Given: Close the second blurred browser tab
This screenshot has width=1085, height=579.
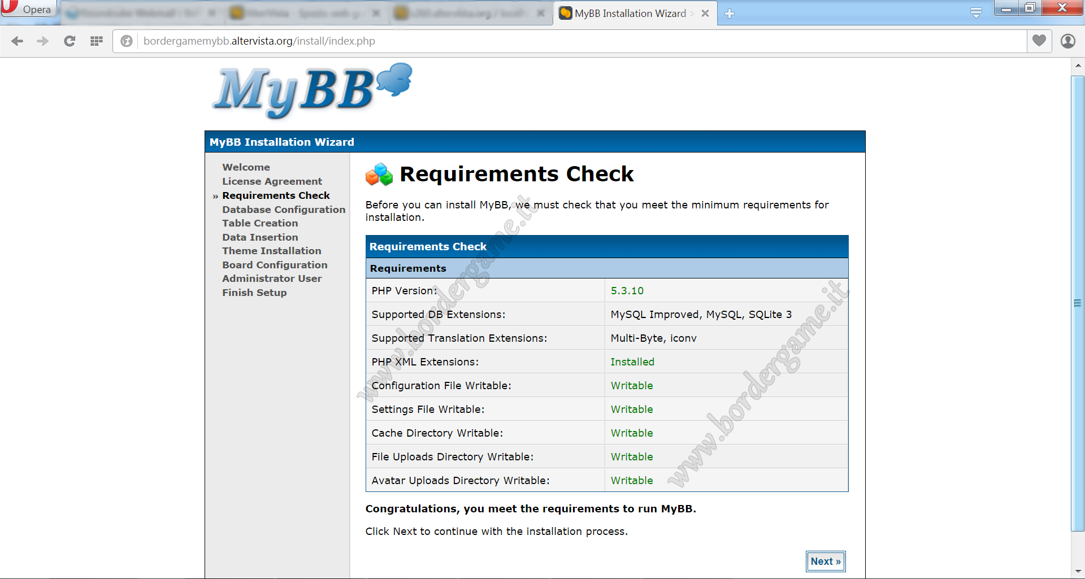Looking at the screenshot, I should point(376,14).
